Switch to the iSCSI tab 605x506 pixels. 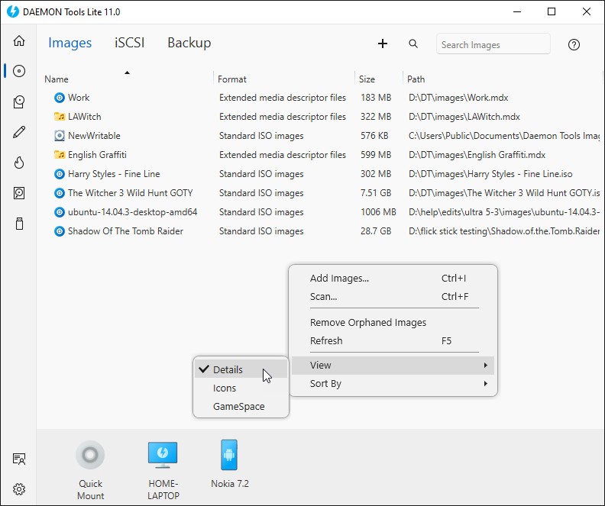point(129,43)
